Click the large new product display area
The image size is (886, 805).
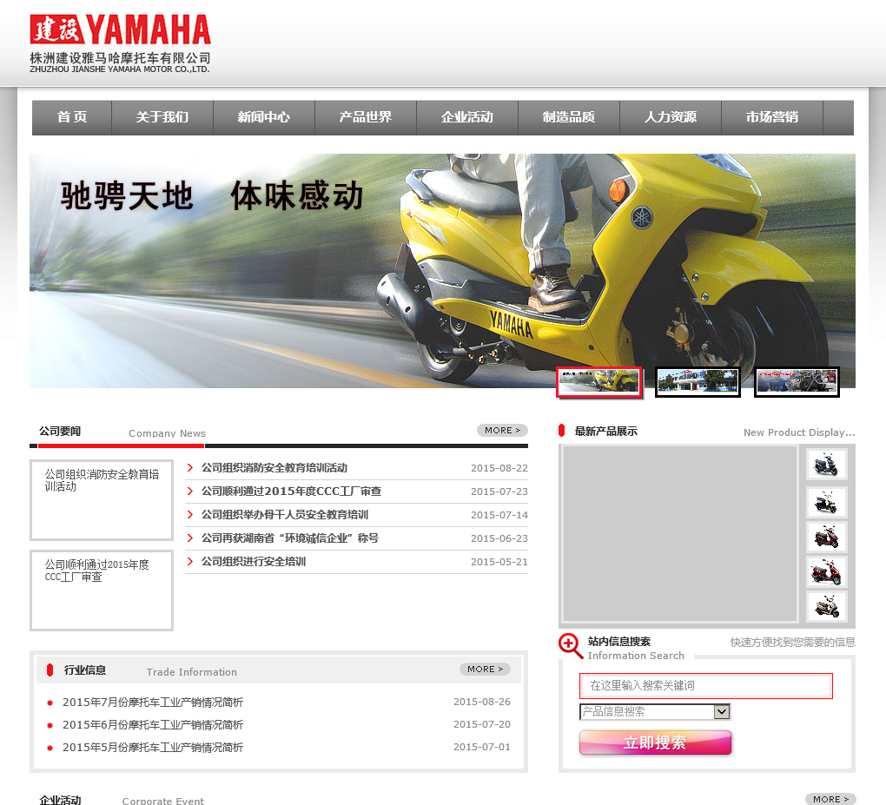pyautogui.click(x=680, y=534)
